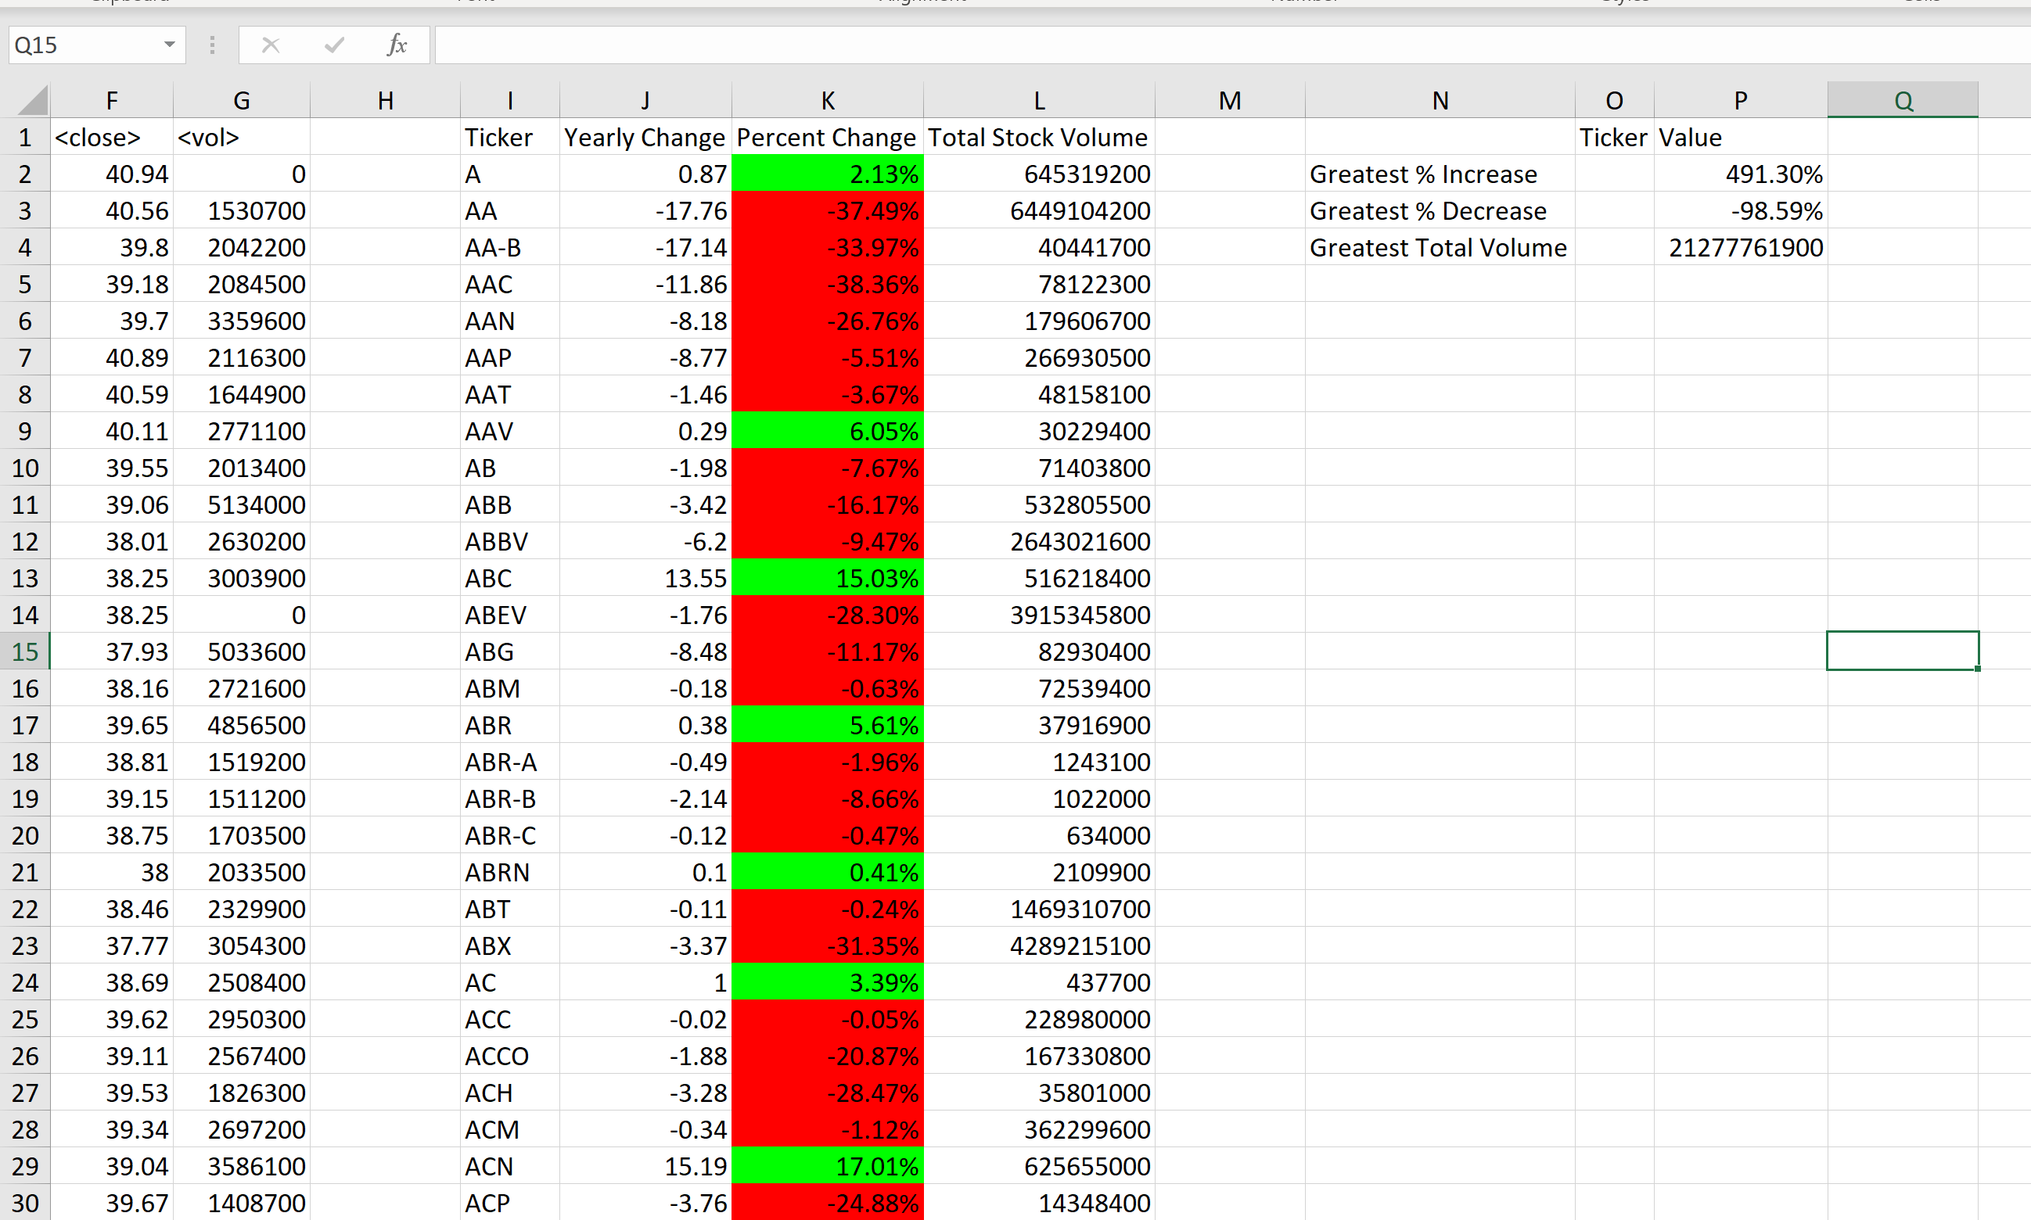Click the Greatest Total Volume value 21277761900

click(x=1740, y=247)
